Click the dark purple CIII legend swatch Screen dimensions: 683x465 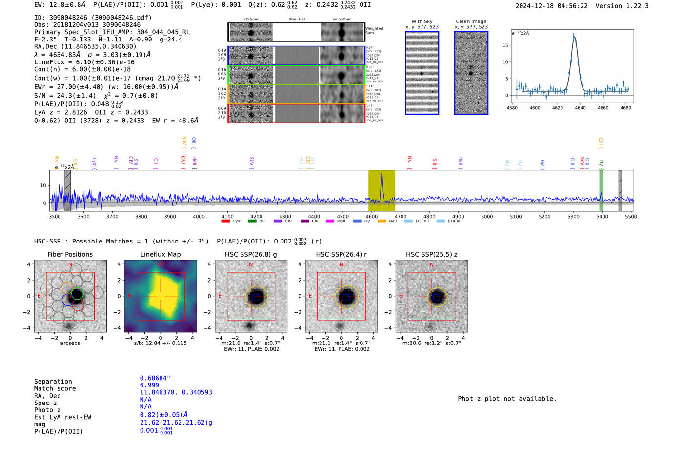(304, 221)
